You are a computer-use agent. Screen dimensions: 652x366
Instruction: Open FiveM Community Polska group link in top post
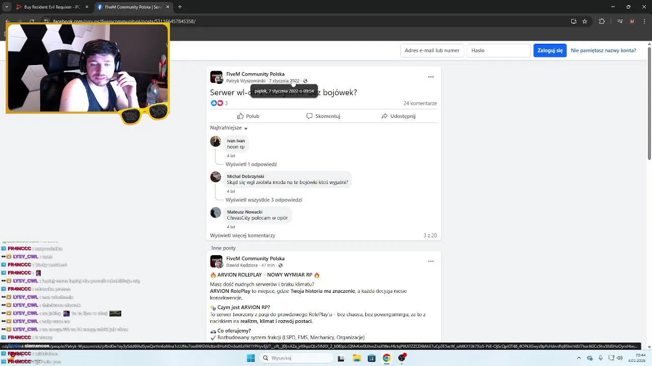point(255,74)
